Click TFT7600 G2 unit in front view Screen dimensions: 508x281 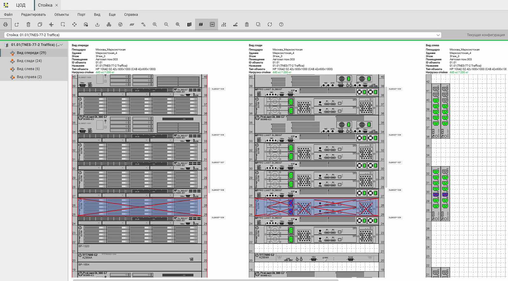(x=140, y=257)
